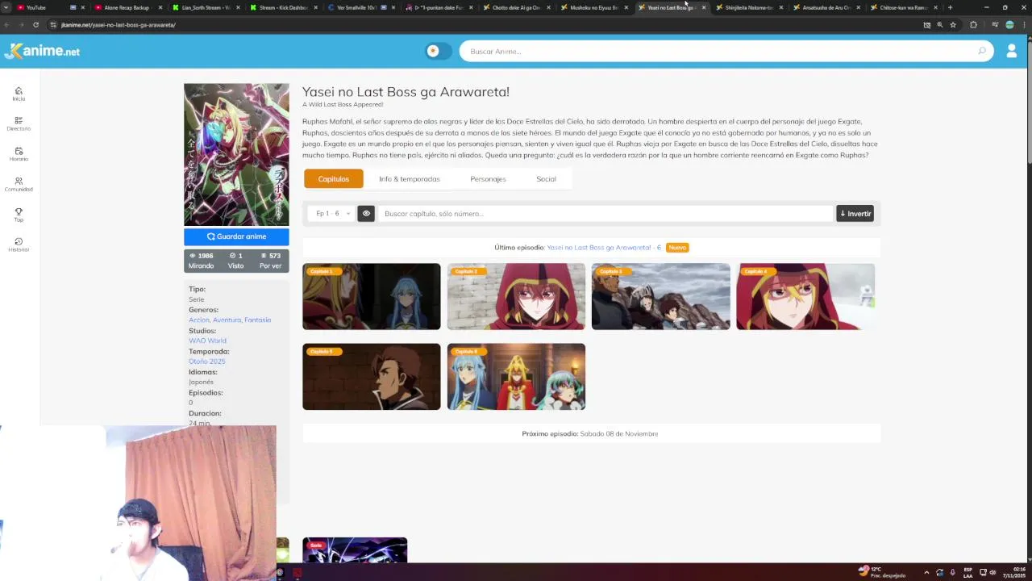The height and width of the screenshot is (581, 1032).
Task: Open the Otoño 2025 season link
Action: tap(206, 362)
